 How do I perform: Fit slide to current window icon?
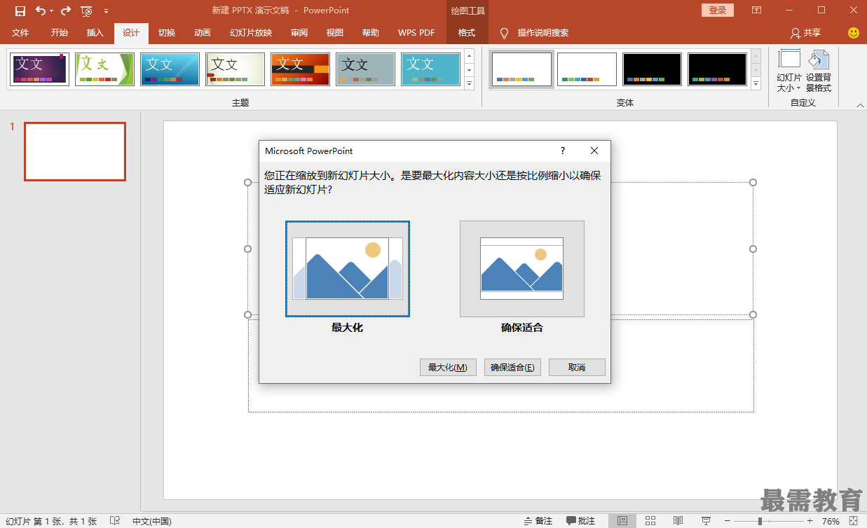854,521
